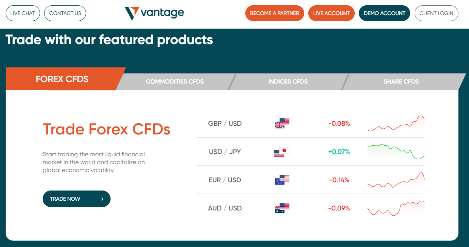Image resolution: width=469 pixels, height=247 pixels.
Task: Switch to the Commodities CFDs tab
Action: tap(175, 81)
